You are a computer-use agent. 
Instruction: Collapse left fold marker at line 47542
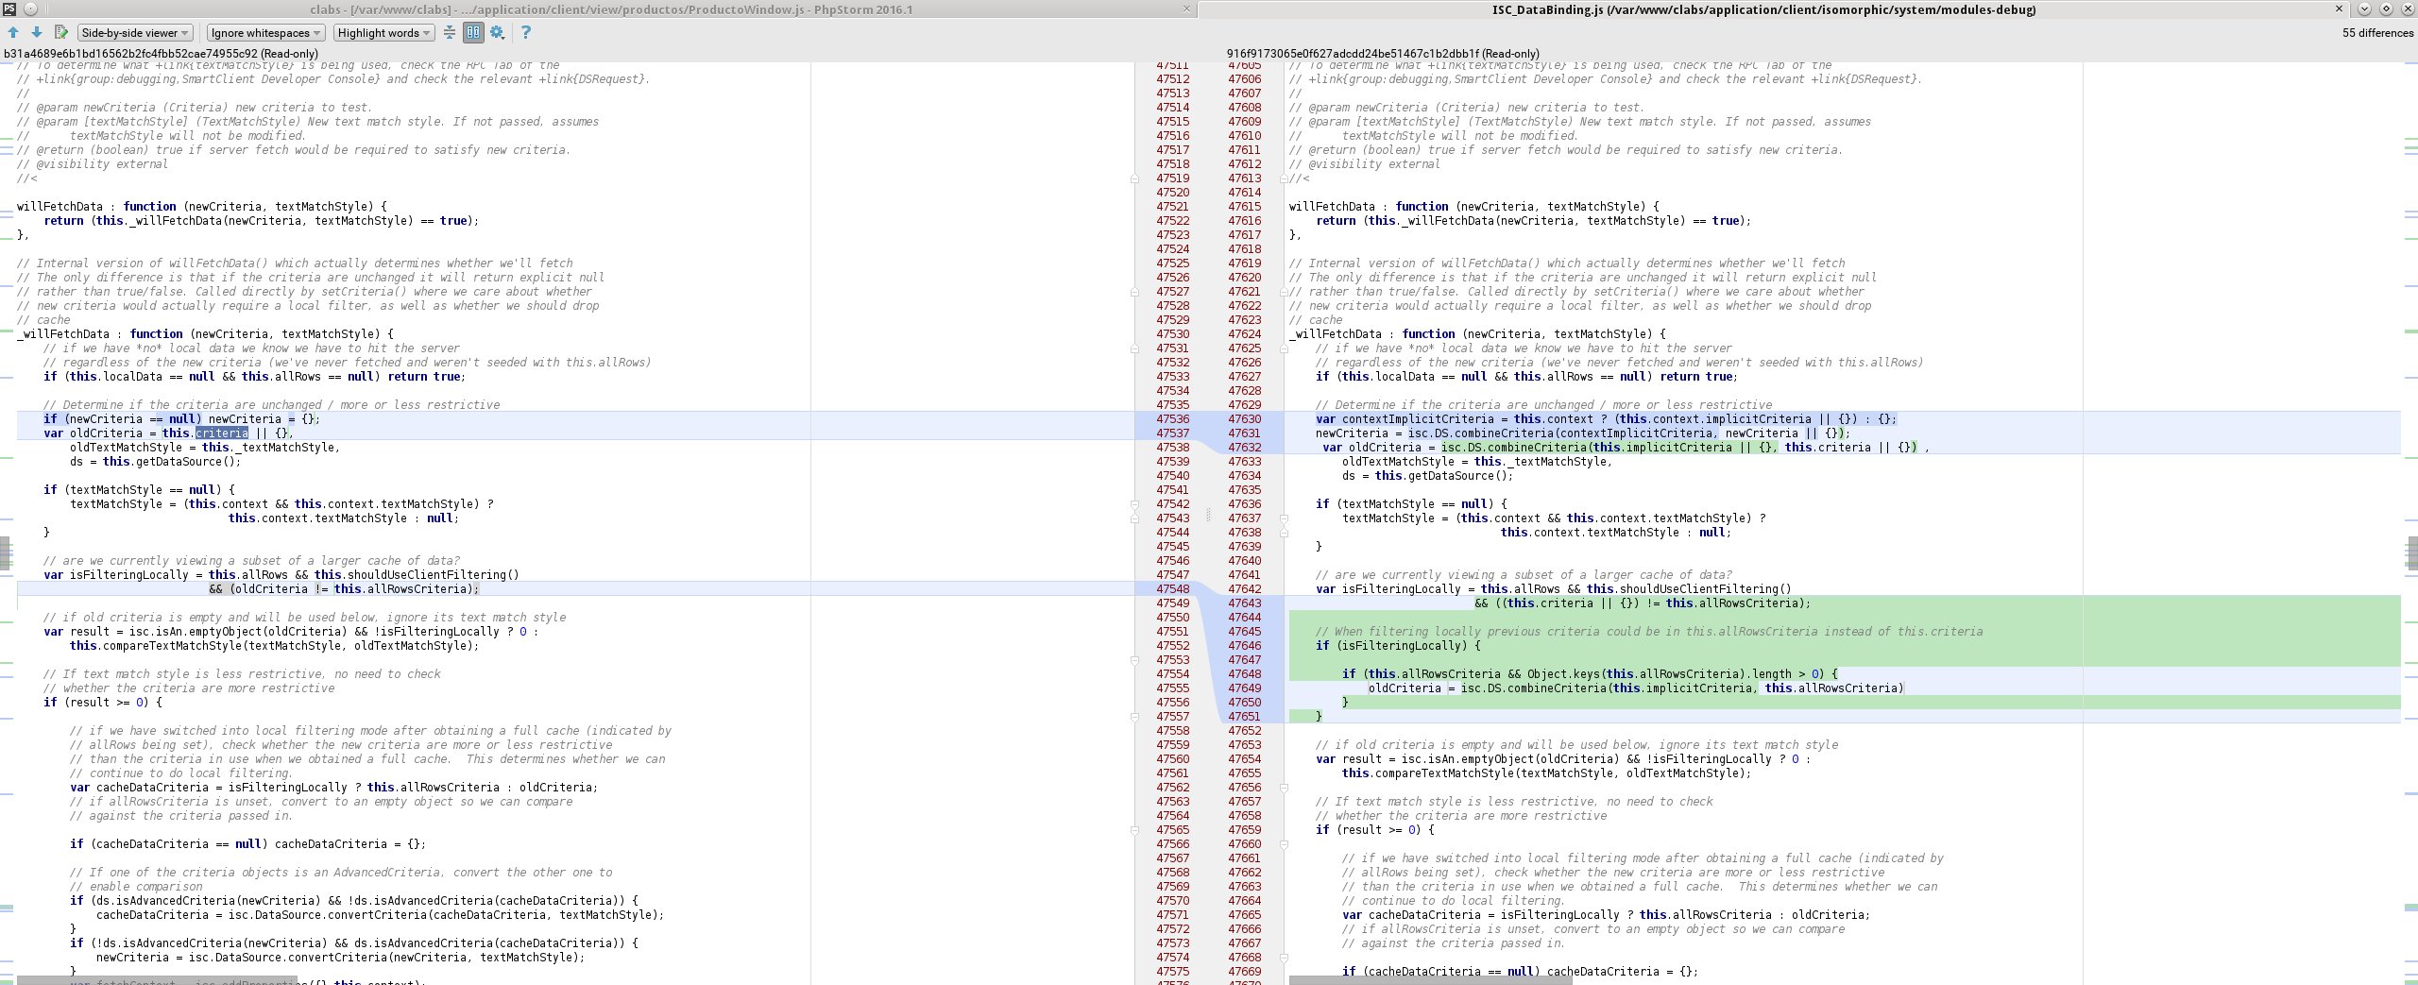pos(1135,504)
